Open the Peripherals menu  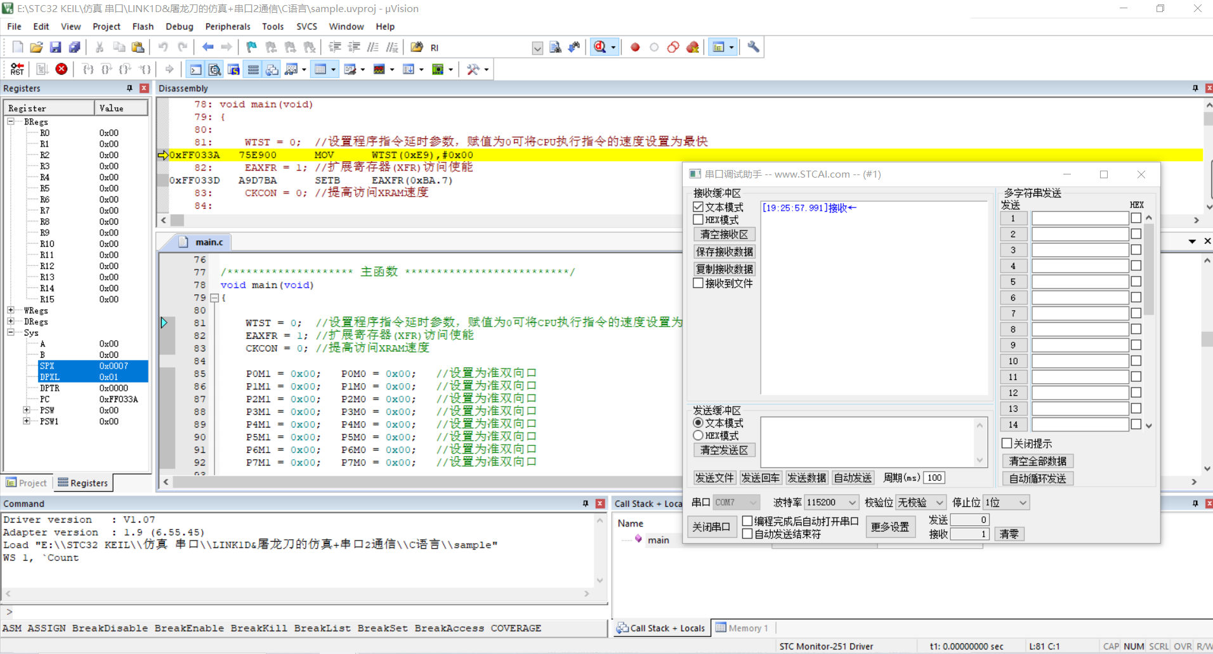tap(227, 26)
